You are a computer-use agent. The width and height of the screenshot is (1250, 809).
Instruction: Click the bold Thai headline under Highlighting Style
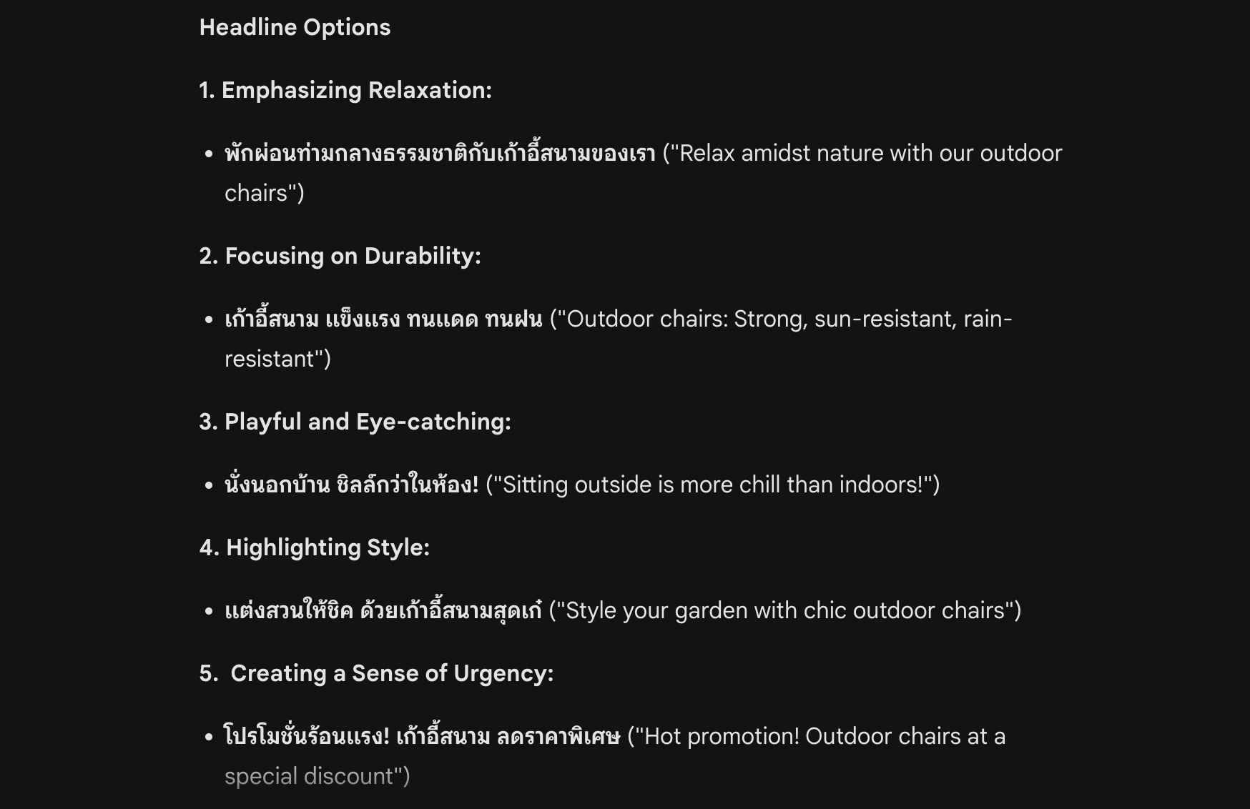[383, 610]
